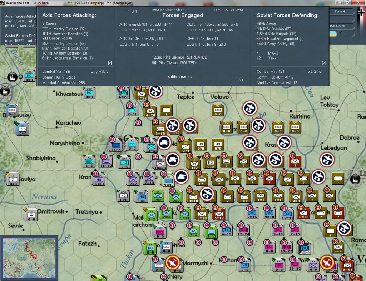Click the German iron cross flag icon
Image resolution: width=366 pixels, height=281 pixels.
tap(361, 13)
